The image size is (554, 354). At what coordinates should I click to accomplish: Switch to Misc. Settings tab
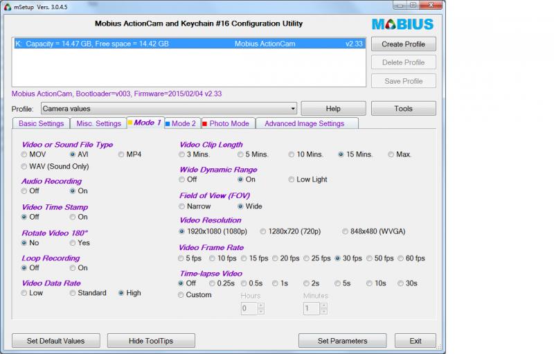click(98, 123)
